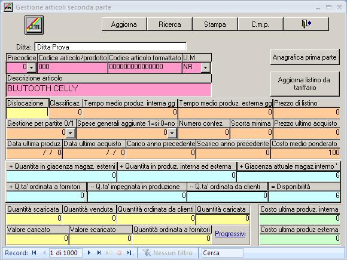This screenshot has width=347, height=260.
Task: Click the Scorta minima field
Action: pyautogui.click(x=251, y=133)
